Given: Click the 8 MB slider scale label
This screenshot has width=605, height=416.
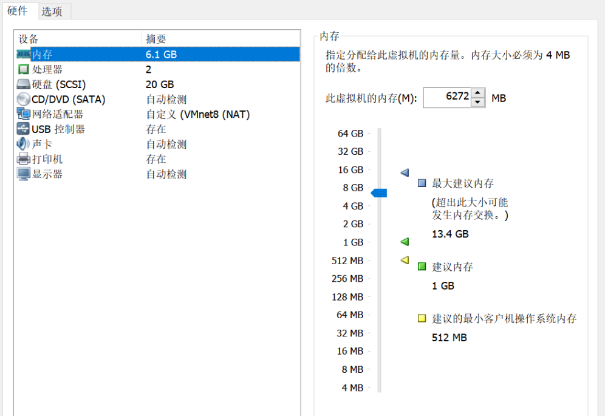Looking at the screenshot, I should coord(352,370).
